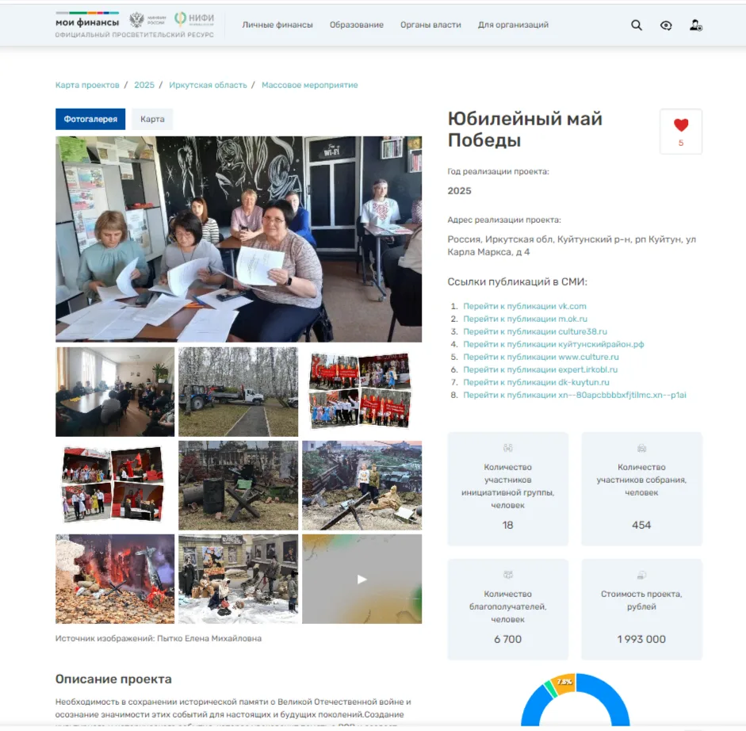
Task: Click the like count 5 under the heart
Action: pyautogui.click(x=681, y=143)
